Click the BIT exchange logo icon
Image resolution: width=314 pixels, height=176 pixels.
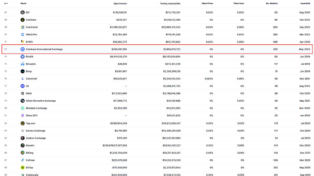(23, 13)
